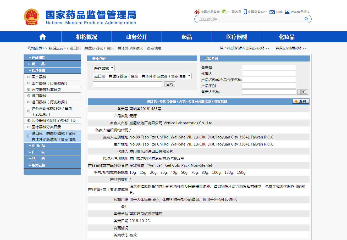Expand the 相关链接 sidebar section
The width and height of the screenshot is (347, 240).
click(52, 165)
